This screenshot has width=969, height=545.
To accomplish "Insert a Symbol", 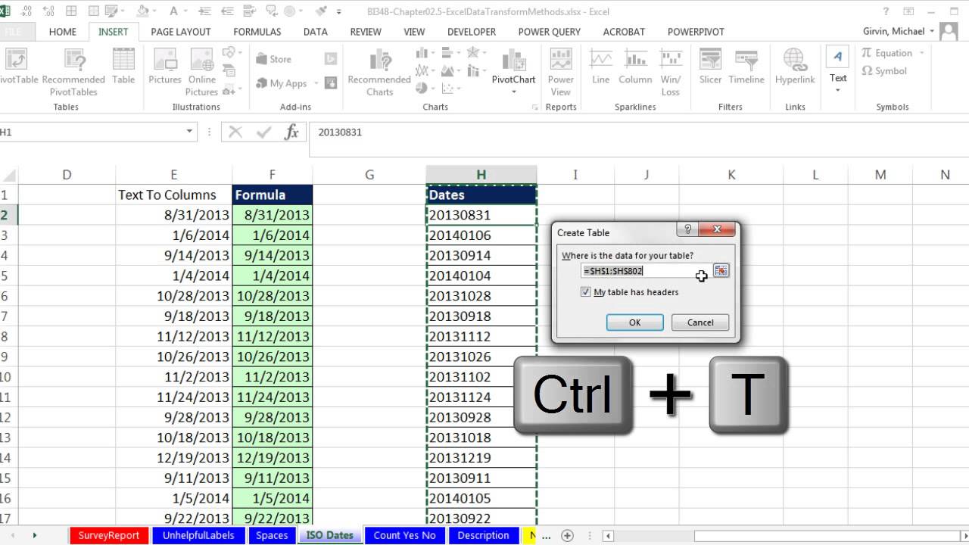I will click(884, 71).
